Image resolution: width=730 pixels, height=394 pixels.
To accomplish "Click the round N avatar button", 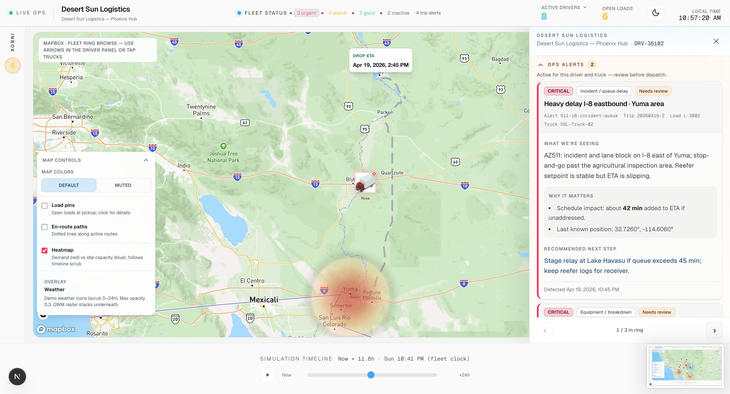I will click(17, 377).
